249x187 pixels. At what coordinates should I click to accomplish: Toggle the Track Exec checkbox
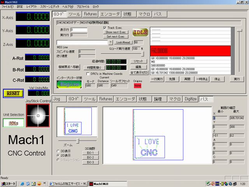pos(105,28)
